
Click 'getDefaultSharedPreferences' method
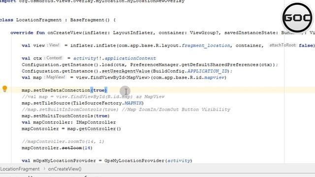(x=220, y=65)
